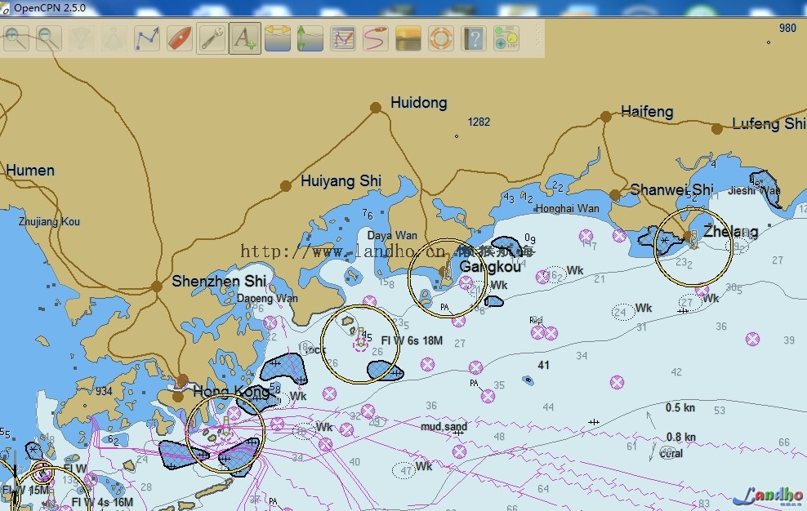Click the Daya Wan bay name
807x511 pixels.
(392, 235)
